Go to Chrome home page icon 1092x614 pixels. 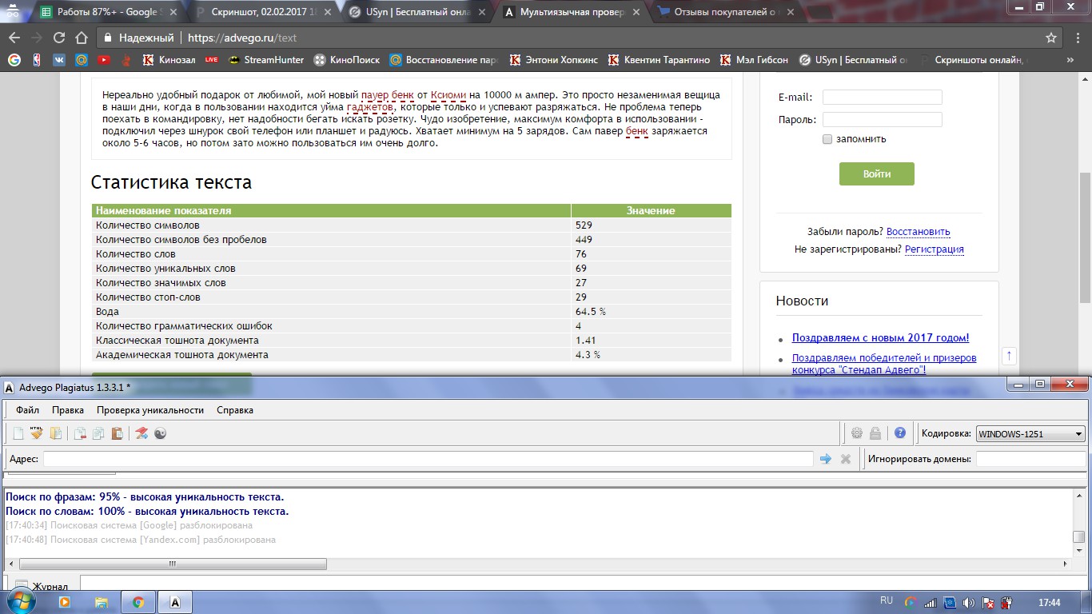pyautogui.click(x=81, y=38)
